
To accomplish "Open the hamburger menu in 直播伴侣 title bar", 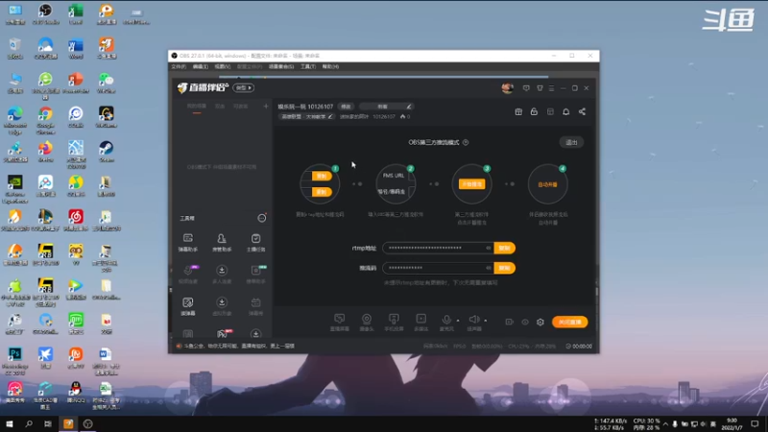I will pos(551,88).
